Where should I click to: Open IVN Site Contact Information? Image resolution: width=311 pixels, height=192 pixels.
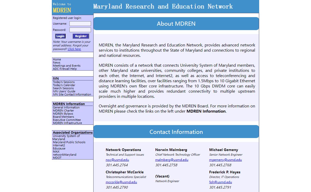(72, 94)
